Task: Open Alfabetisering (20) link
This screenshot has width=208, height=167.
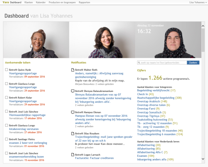Action: pos(146,145)
